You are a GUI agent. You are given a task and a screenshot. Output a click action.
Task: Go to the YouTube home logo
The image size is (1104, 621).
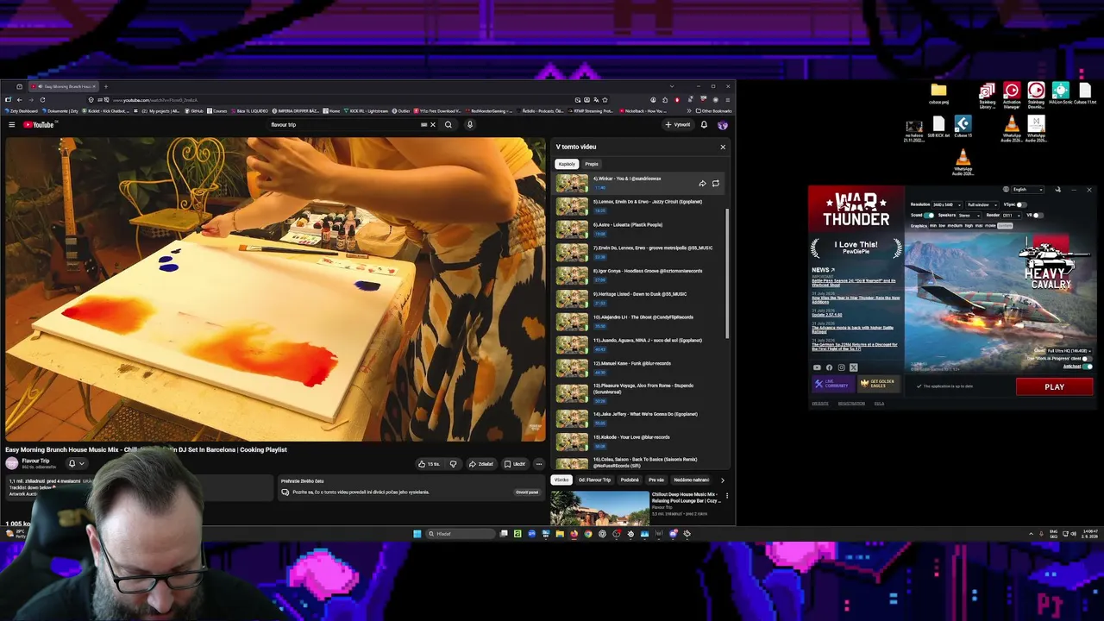38,125
